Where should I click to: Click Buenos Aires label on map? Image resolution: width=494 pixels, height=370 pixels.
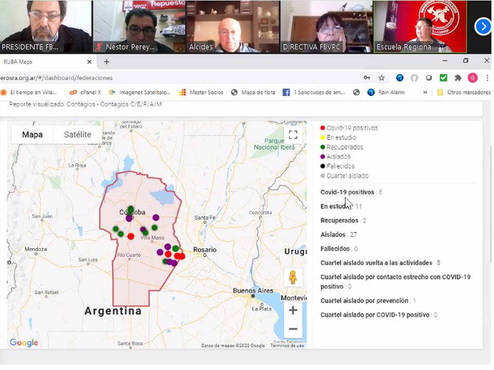[253, 291]
